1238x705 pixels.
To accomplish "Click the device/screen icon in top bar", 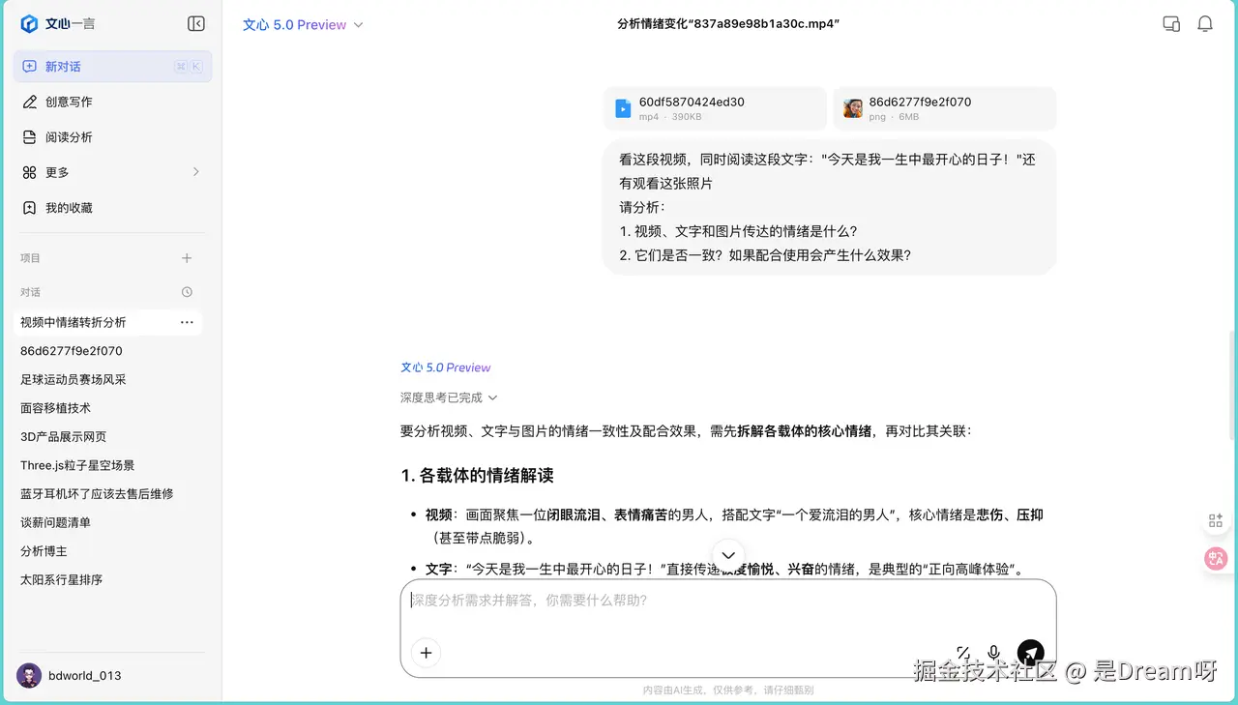I will (x=1171, y=24).
